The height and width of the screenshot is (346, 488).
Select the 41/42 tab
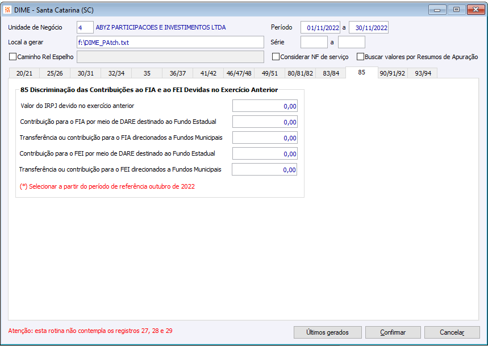[x=208, y=73]
